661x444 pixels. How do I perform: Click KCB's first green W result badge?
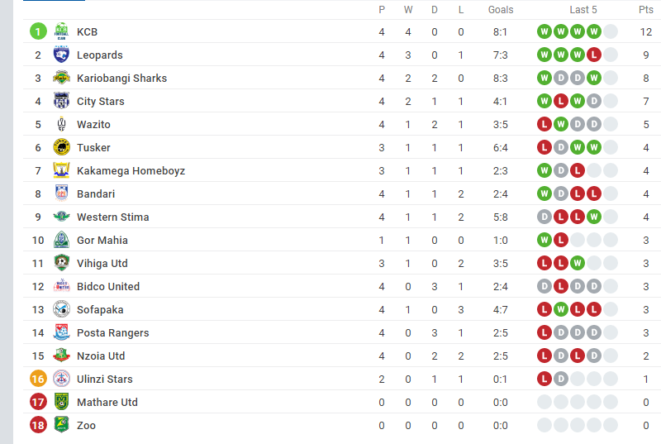544,31
